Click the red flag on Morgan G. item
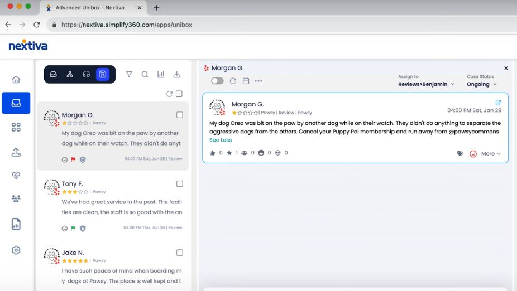Screen dimensions: 517x291 tap(73, 159)
